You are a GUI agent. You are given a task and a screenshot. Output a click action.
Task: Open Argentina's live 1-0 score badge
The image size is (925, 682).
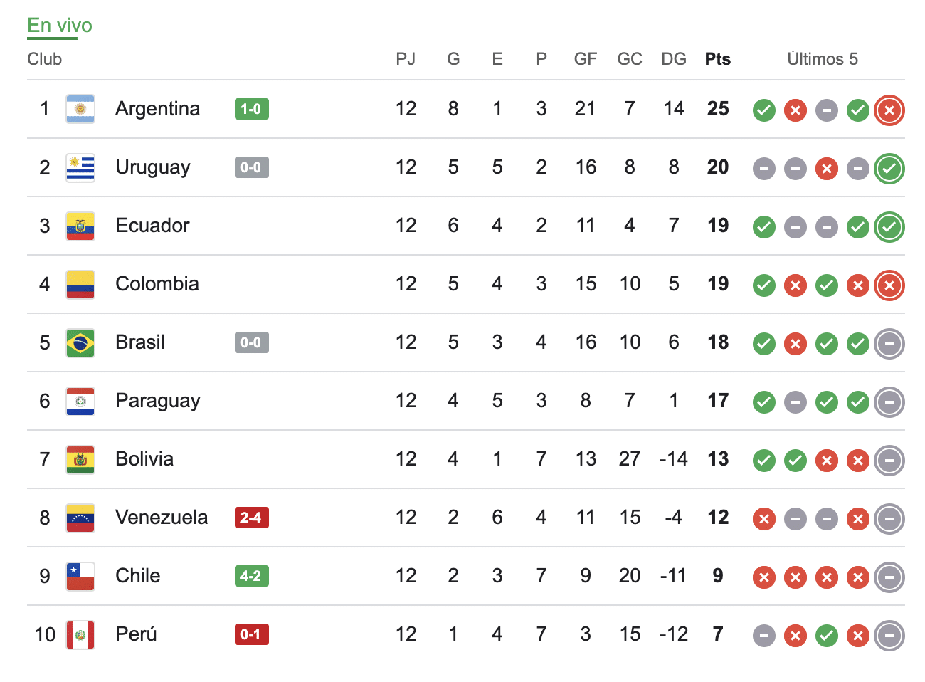[251, 109]
